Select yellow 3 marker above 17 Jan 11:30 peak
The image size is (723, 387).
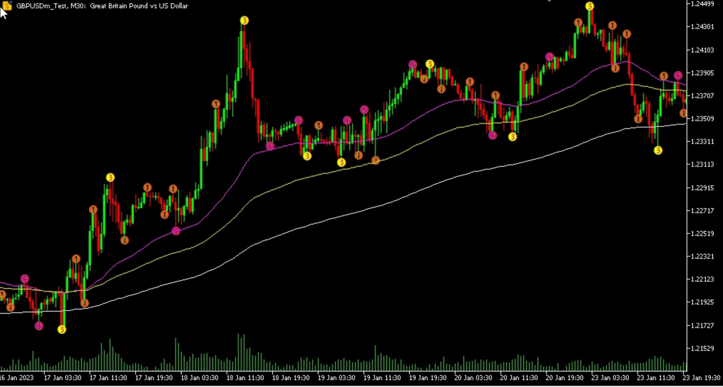tap(110, 177)
